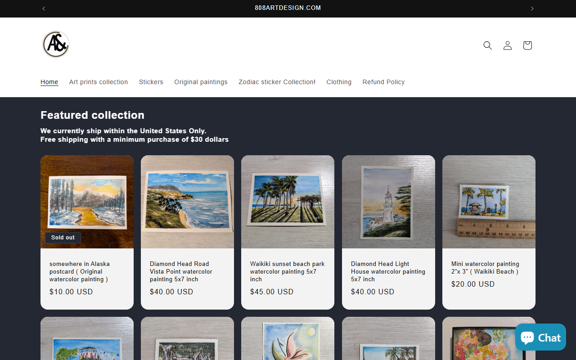Click Diamond Head Road Vista Point title
This screenshot has height=360, width=576.
click(181, 271)
